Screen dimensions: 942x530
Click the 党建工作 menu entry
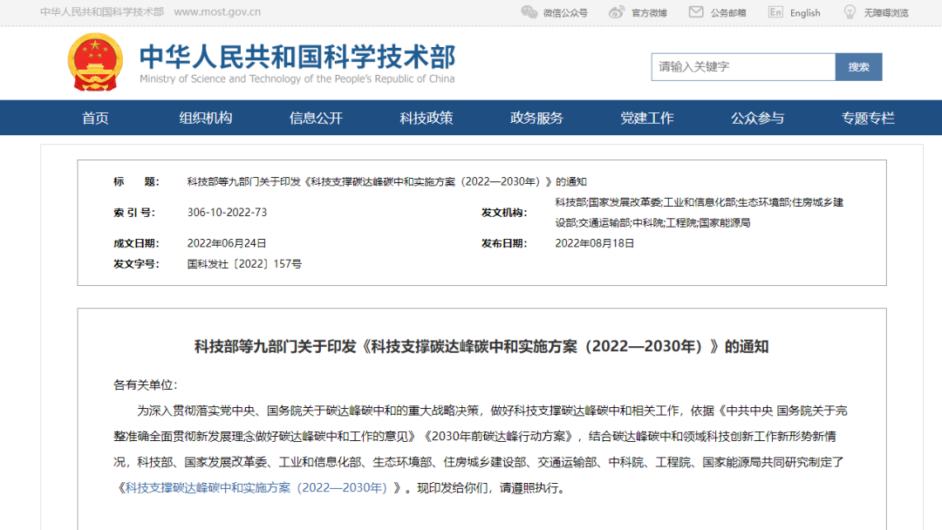pos(647,118)
